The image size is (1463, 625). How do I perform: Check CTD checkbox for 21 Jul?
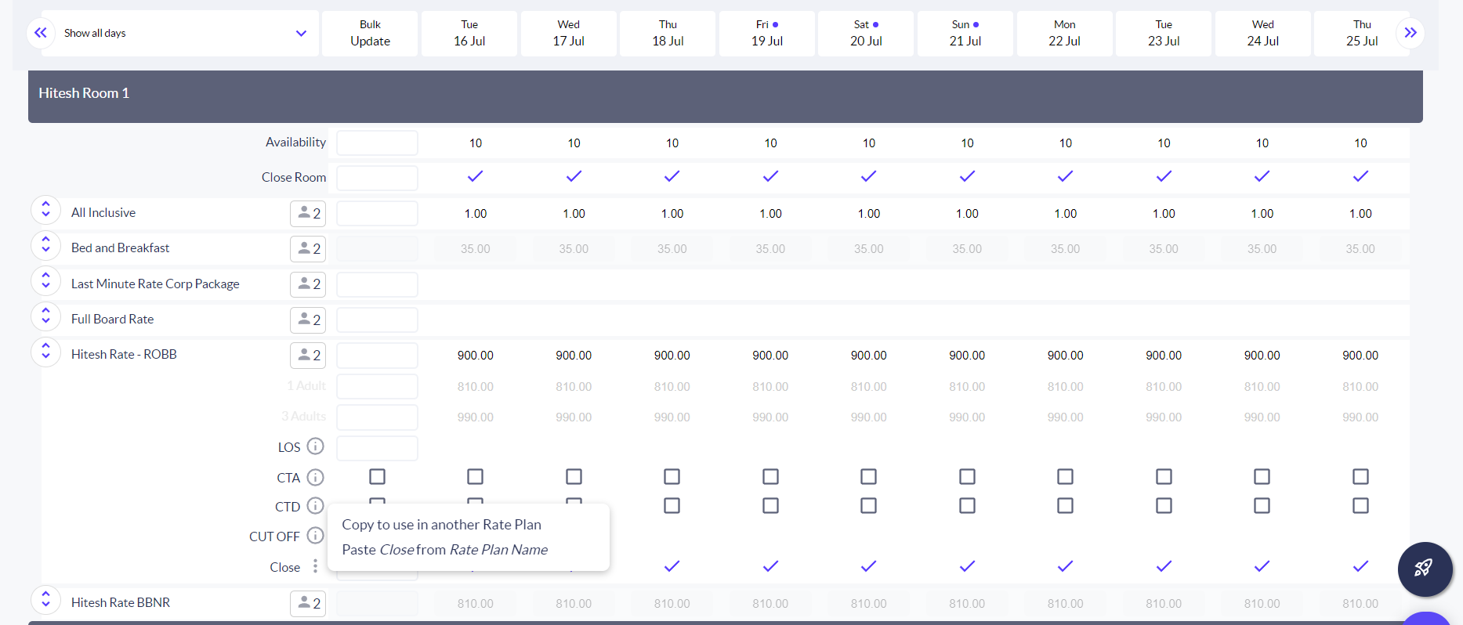(x=967, y=505)
